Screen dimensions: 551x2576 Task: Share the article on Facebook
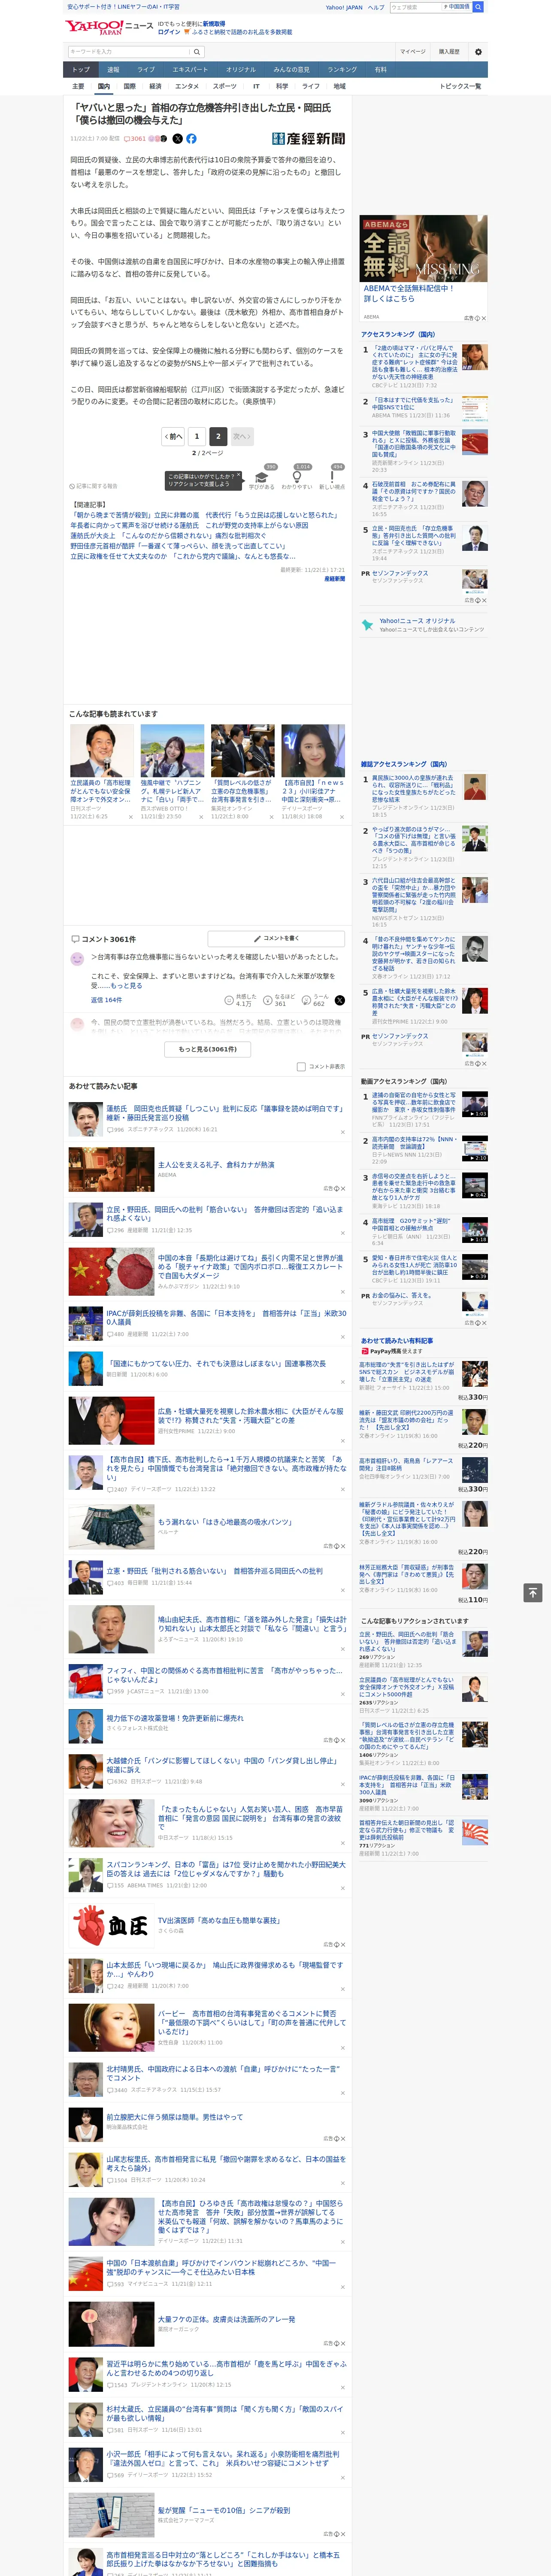click(191, 139)
